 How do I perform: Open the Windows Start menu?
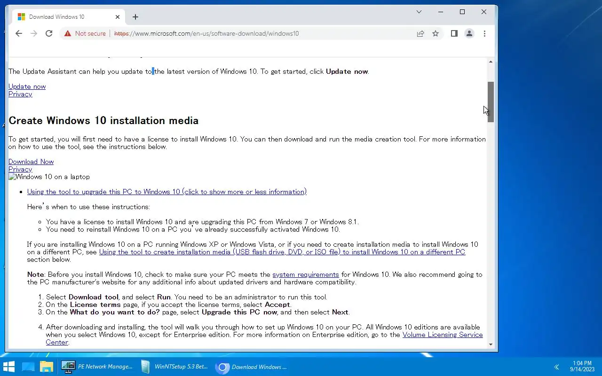(9, 367)
